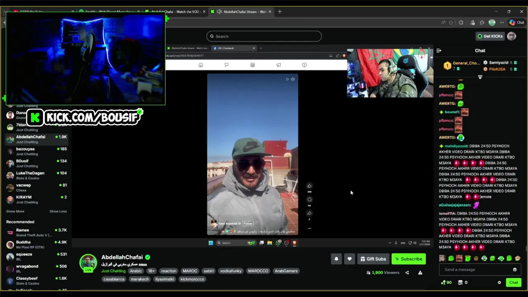Open recommended channel Classybeef

(x=36, y=280)
